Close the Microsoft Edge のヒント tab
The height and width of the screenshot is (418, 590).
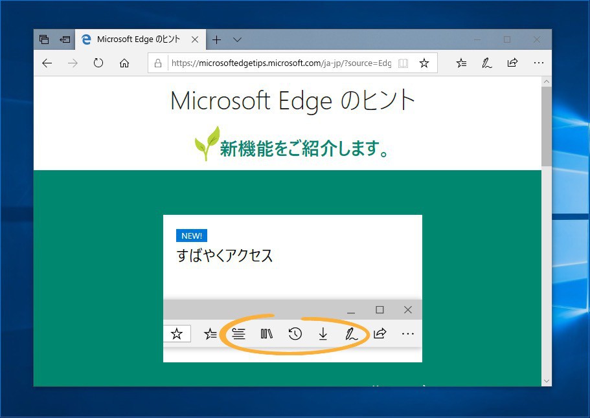point(195,39)
